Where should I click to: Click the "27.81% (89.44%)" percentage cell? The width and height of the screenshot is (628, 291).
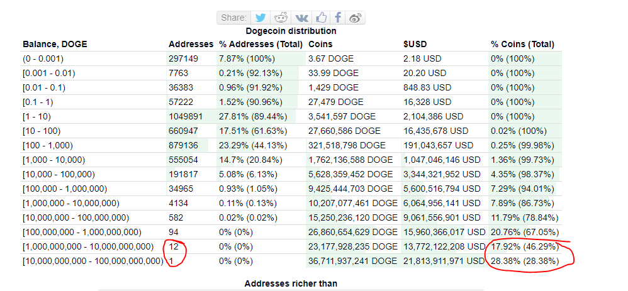[x=253, y=116]
